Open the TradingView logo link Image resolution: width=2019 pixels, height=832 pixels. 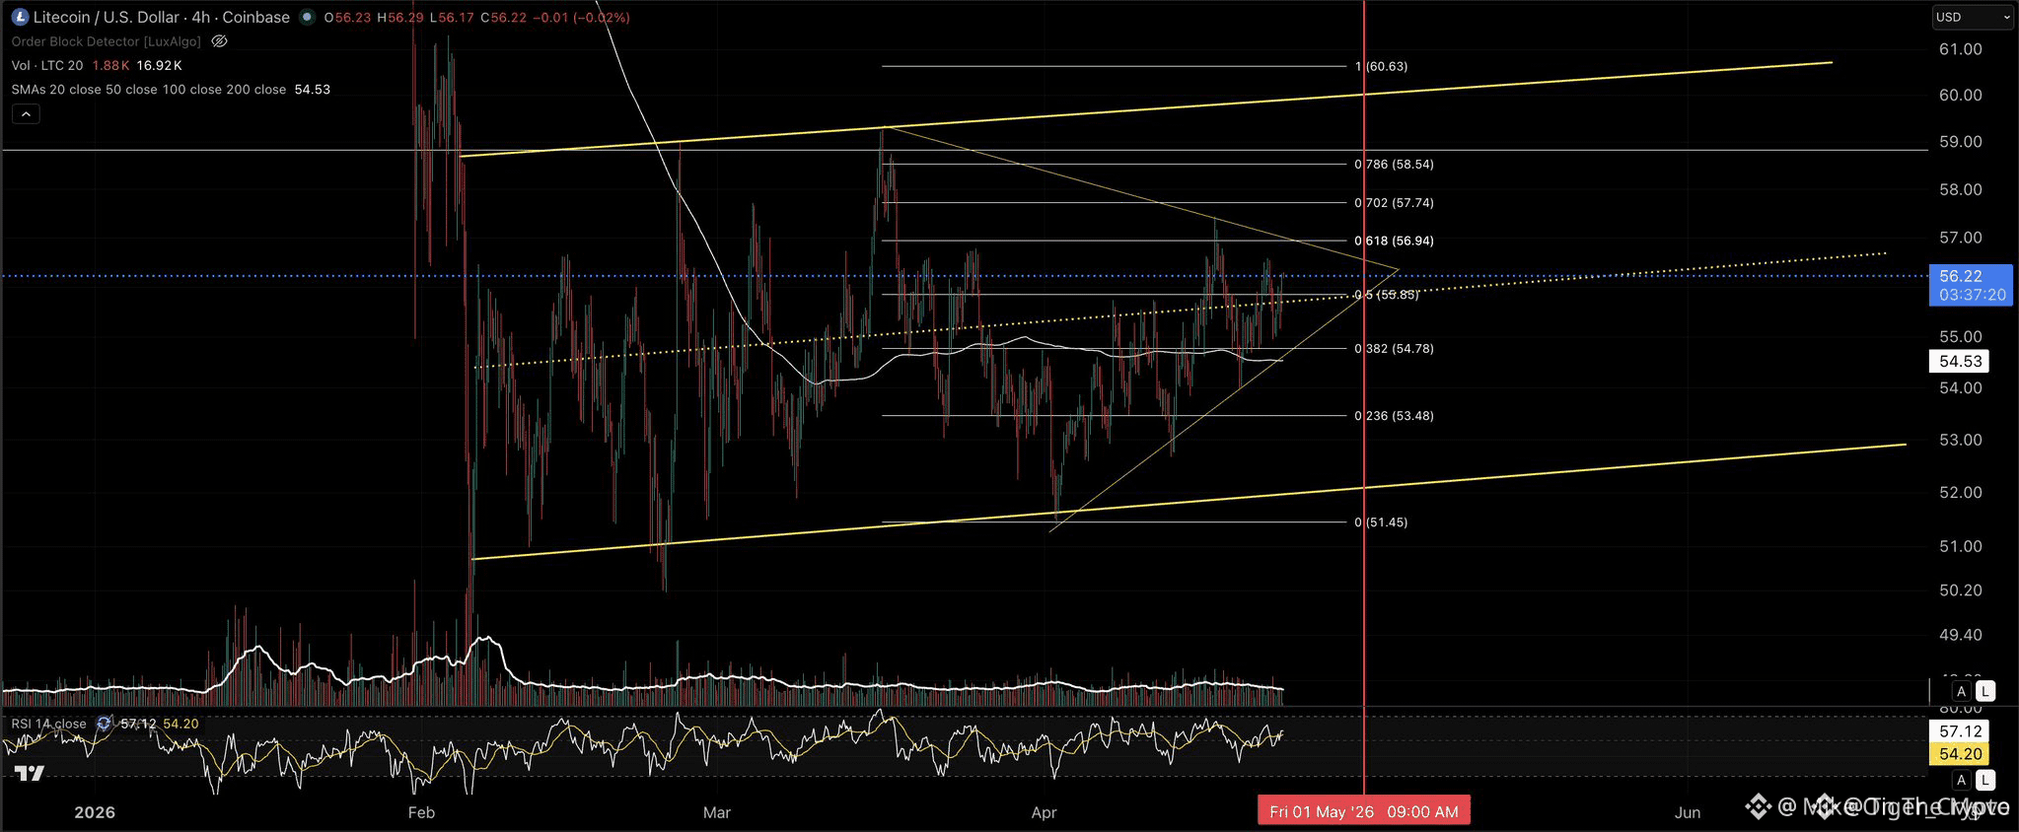point(30,774)
